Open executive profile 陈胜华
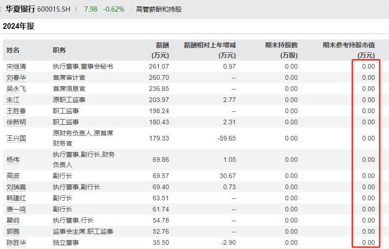Viewport: 389px width, 249px height. click(16, 243)
